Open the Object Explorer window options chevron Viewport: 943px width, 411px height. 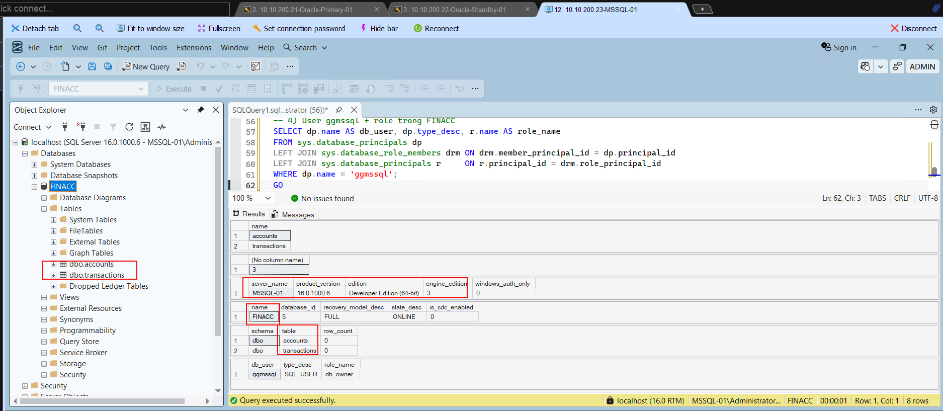[x=186, y=110]
